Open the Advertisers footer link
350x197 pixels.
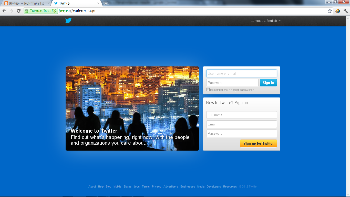(171, 186)
